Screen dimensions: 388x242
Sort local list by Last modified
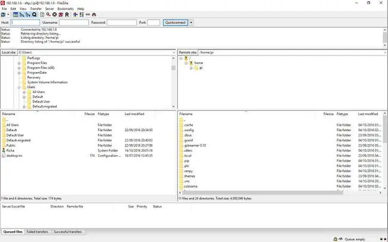click(140, 114)
